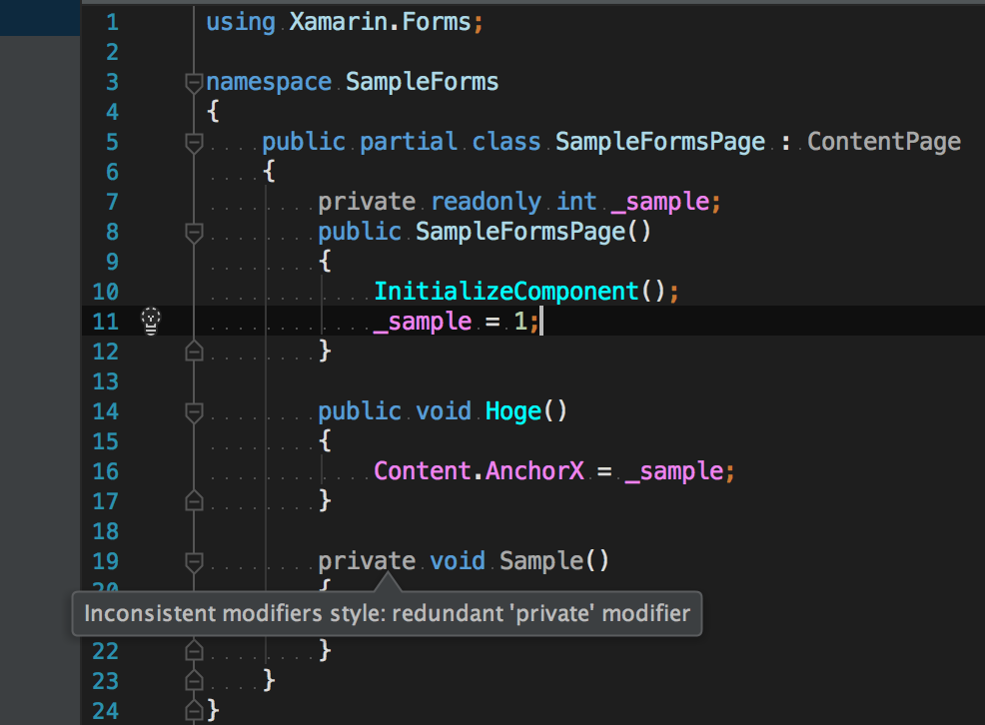The width and height of the screenshot is (985, 725).
Task: Collapse the SampleFormsPage constructor fold marker
Action: point(194,233)
